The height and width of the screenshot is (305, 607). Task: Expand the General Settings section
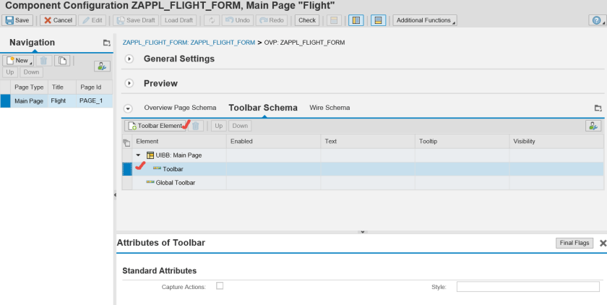click(x=129, y=59)
